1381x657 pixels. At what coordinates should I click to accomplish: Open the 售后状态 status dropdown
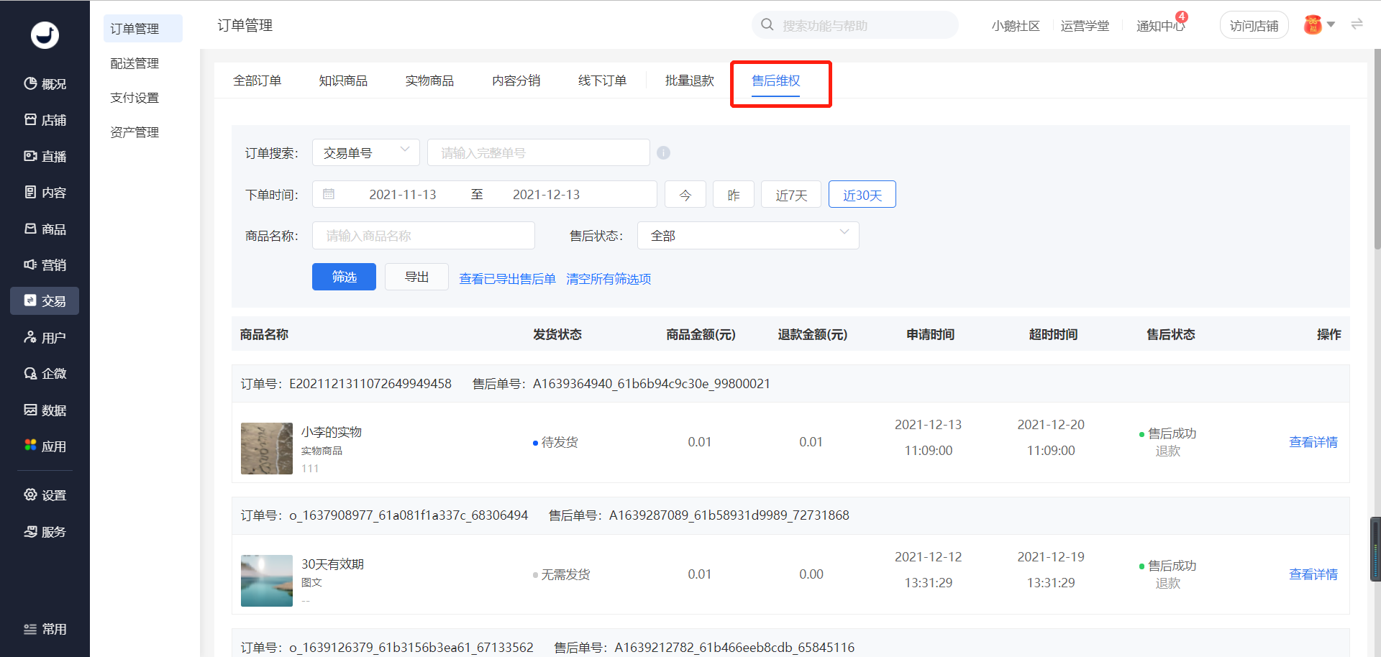747,236
